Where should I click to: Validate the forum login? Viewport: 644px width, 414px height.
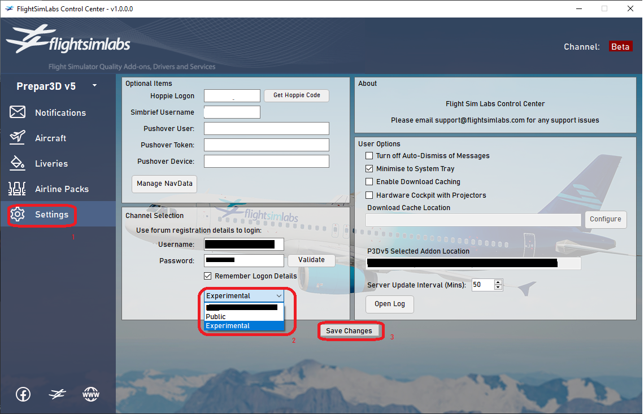click(311, 260)
